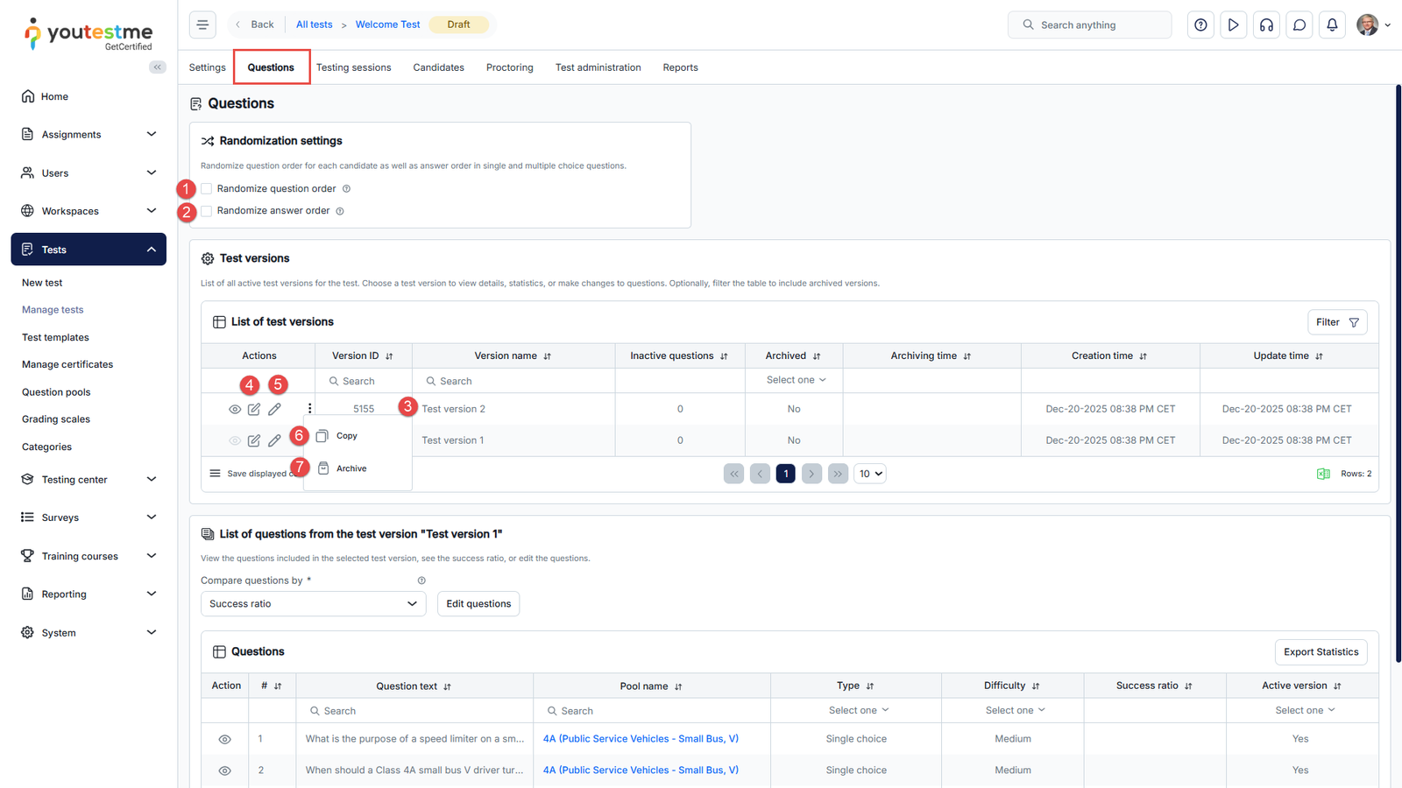
Task: Click the notifications bell icon
Action: [x=1332, y=25]
